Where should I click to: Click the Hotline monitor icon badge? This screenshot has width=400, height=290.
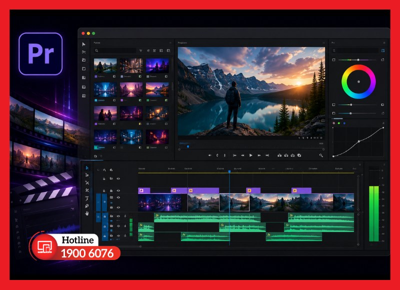click(44, 246)
